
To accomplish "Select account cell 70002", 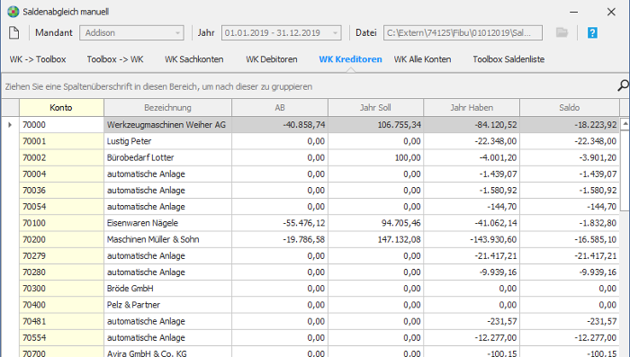I will [61, 158].
